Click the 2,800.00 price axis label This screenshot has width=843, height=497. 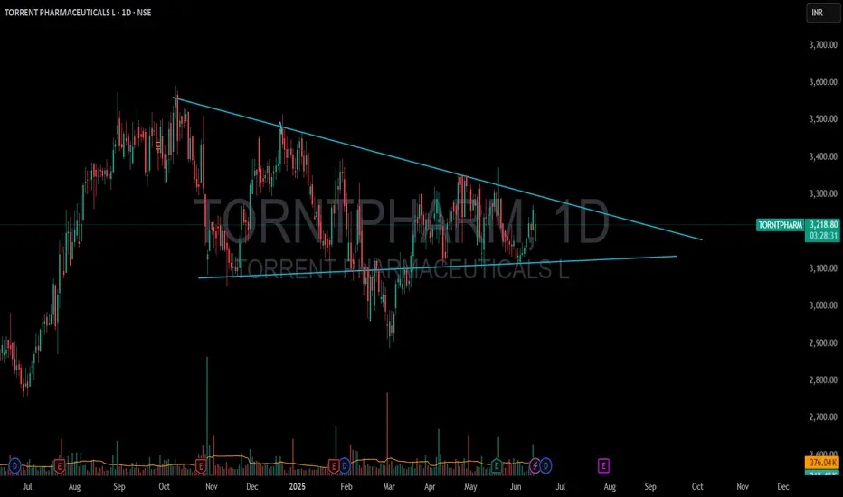823,380
